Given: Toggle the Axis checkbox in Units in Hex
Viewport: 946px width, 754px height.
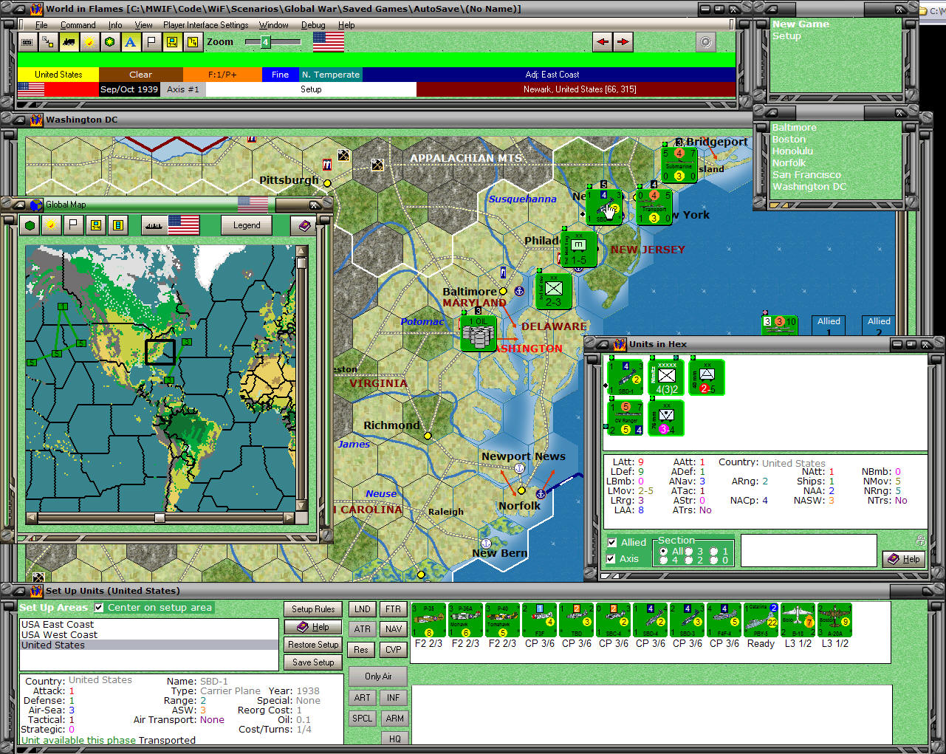Looking at the screenshot, I should point(611,559).
